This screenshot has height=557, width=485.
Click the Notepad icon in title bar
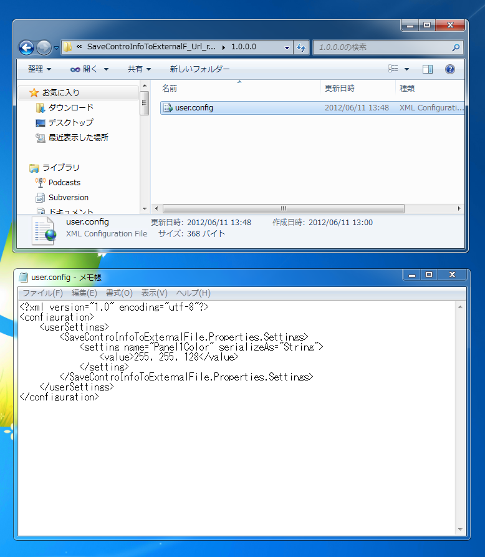click(x=24, y=277)
